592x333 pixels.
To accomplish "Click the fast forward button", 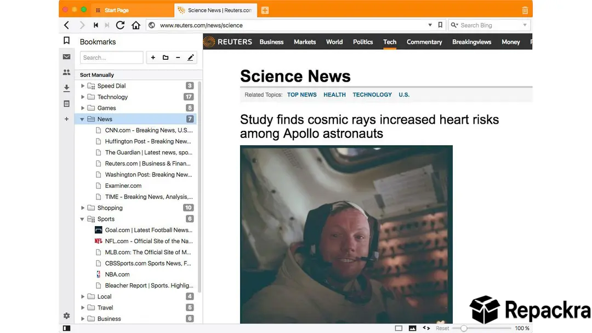I will (107, 25).
